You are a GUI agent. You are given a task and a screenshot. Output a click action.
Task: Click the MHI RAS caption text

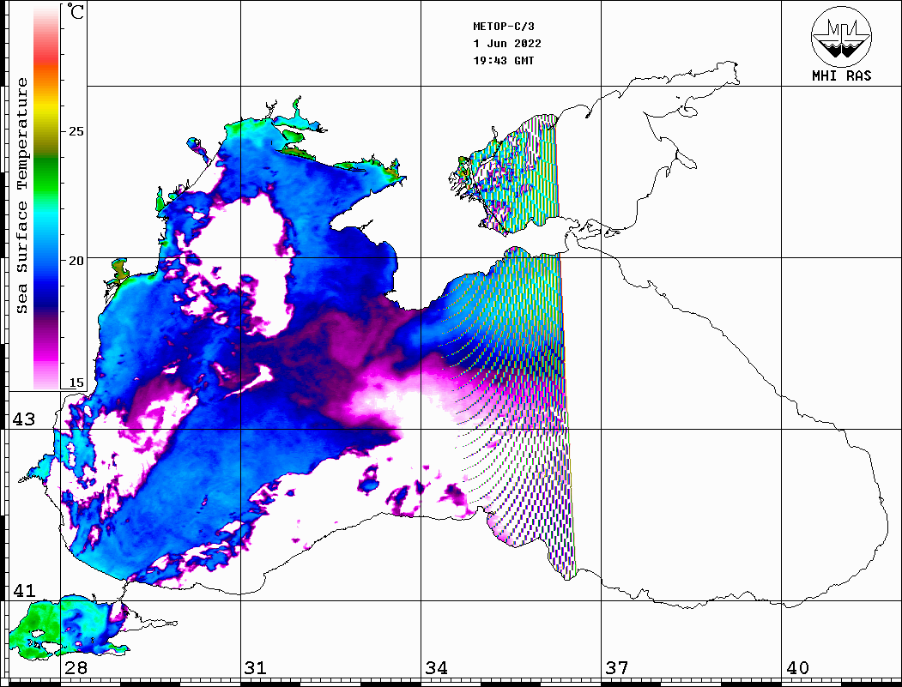[842, 75]
